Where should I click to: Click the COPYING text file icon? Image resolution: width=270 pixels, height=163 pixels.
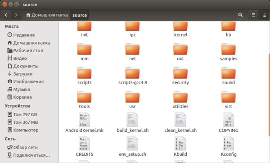[x=228, y=120]
